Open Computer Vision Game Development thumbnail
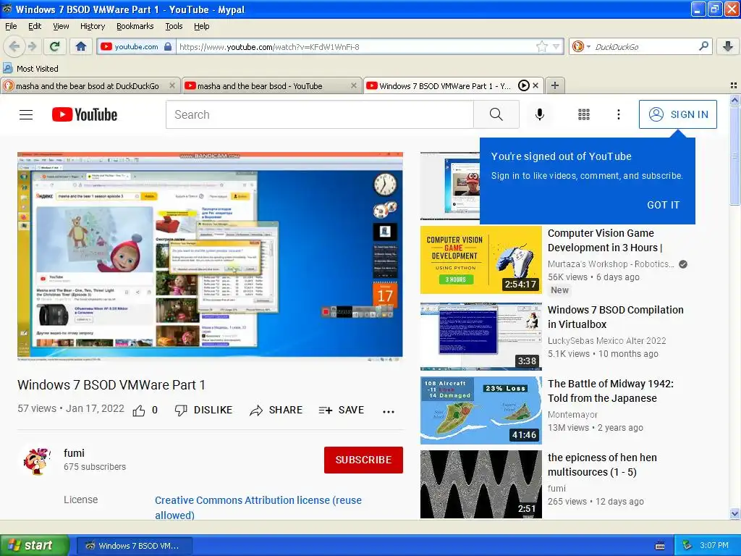The width and height of the screenshot is (741, 556). click(x=480, y=260)
